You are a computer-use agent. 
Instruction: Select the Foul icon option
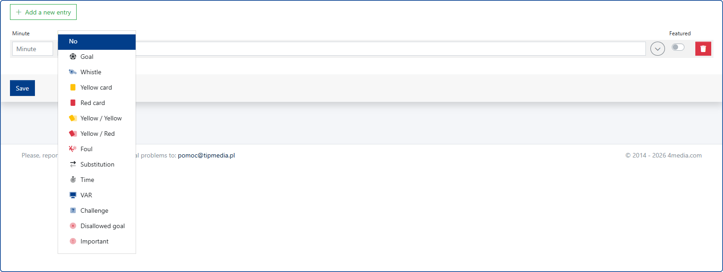pyautogui.click(x=73, y=149)
